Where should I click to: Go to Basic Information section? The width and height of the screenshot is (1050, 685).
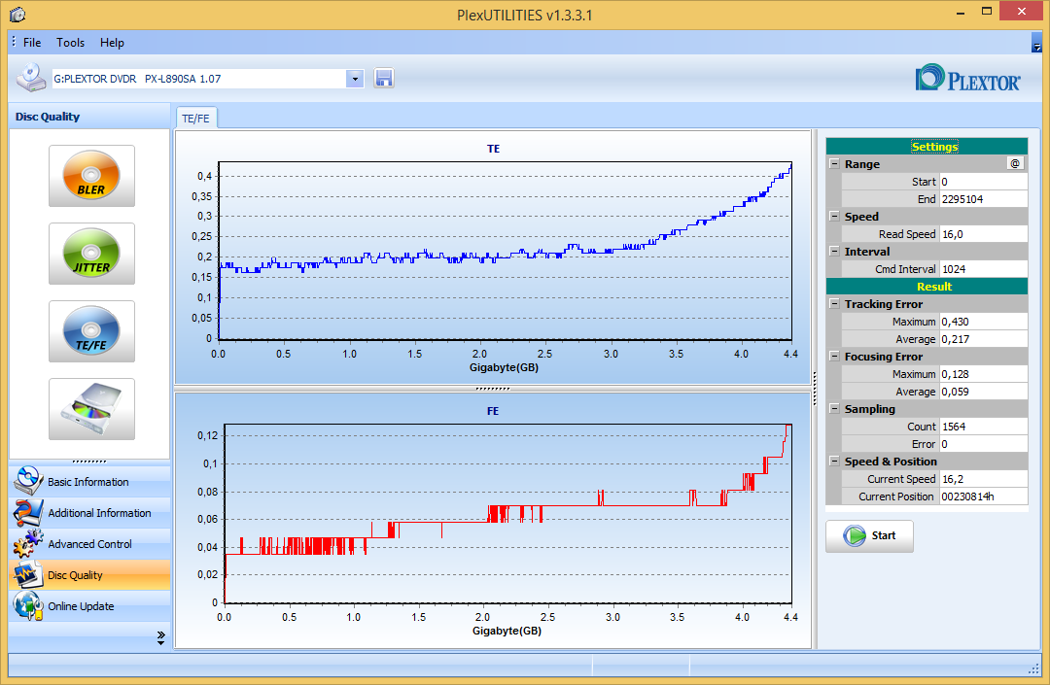click(x=89, y=481)
